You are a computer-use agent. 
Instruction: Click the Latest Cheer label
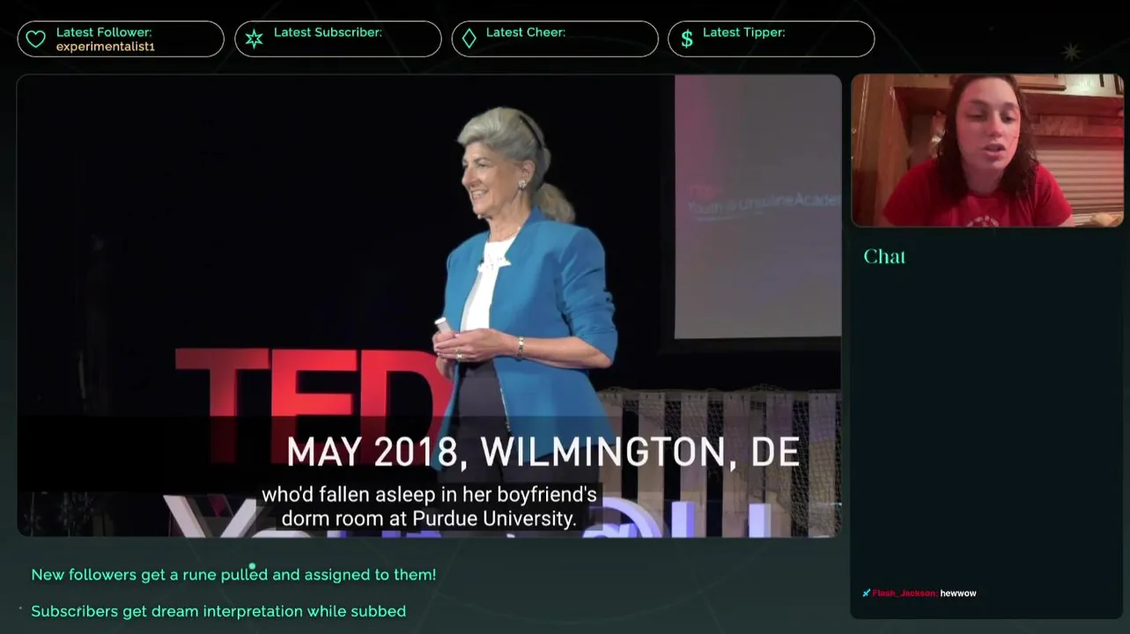526,33
